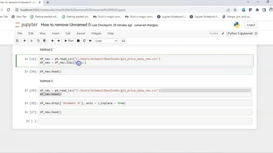
Task: Open the Edit menu
Action: [31, 34]
